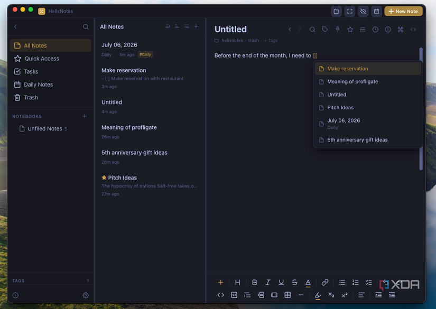Open sidebar search magnifier
The image size is (436, 309).
(86, 27)
